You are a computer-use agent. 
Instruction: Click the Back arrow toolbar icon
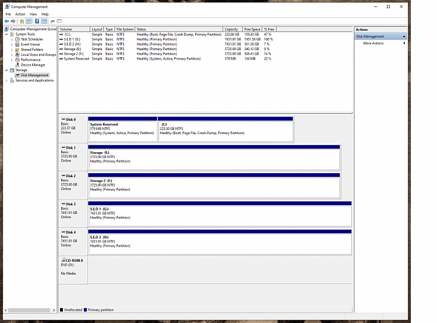[x=6, y=21]
